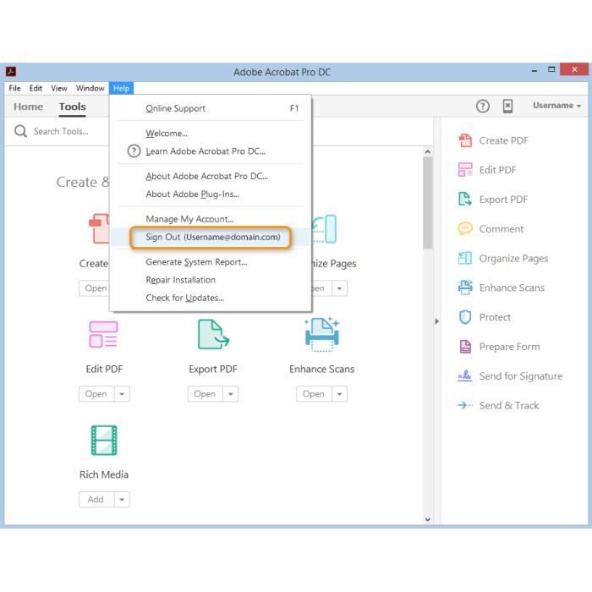The height and width of the screenshot is (592, 592).
Task: Close the Help menu via menu bar
Action: [121, 88]
